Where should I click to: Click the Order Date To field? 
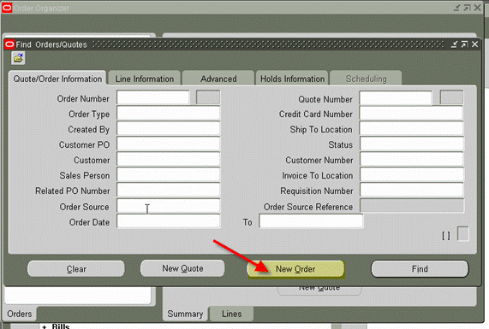[x=311, y=221]
